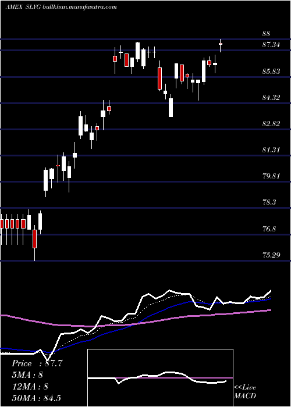Click the 82.82 price axis label
291x407 pixels.
(271, 123)
